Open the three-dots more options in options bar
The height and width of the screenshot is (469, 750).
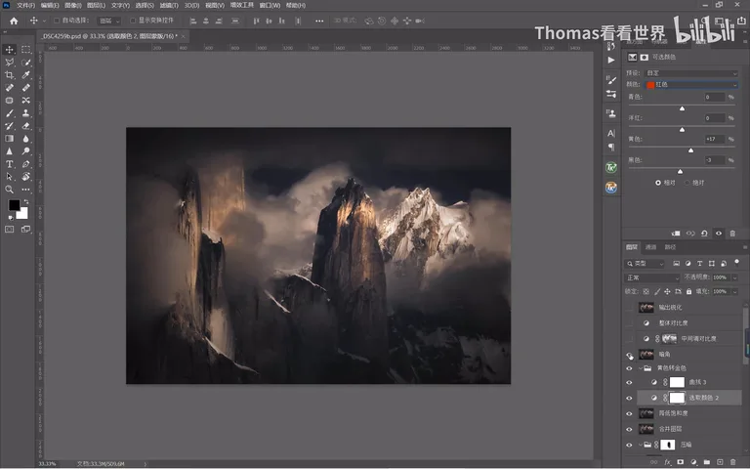coord(319,21)
